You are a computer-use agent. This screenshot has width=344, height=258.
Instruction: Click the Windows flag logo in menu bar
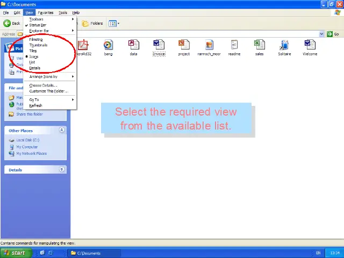coord(338,12)
